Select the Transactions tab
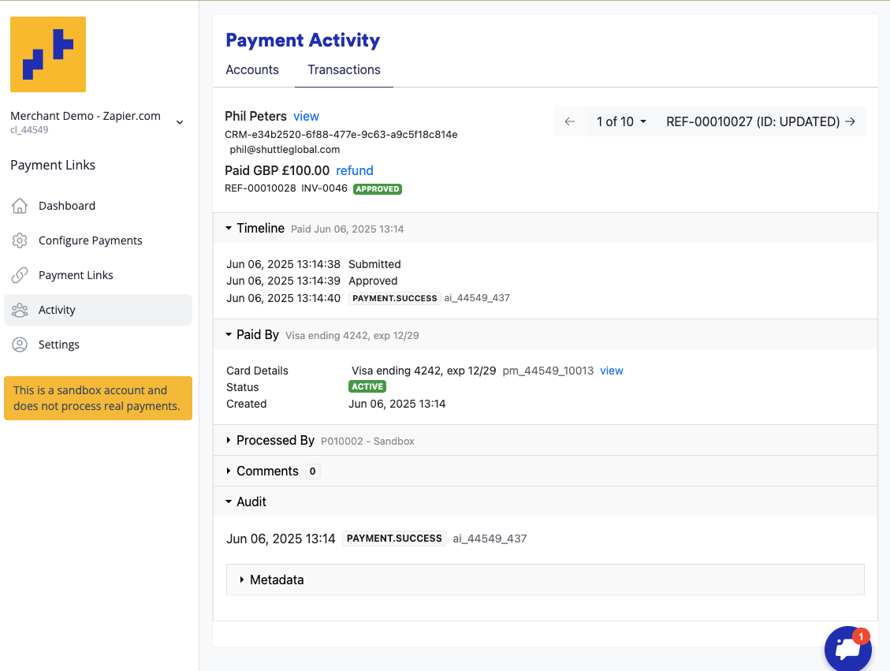This screenshot has width=890, height=671. click(x=344, y=69)
